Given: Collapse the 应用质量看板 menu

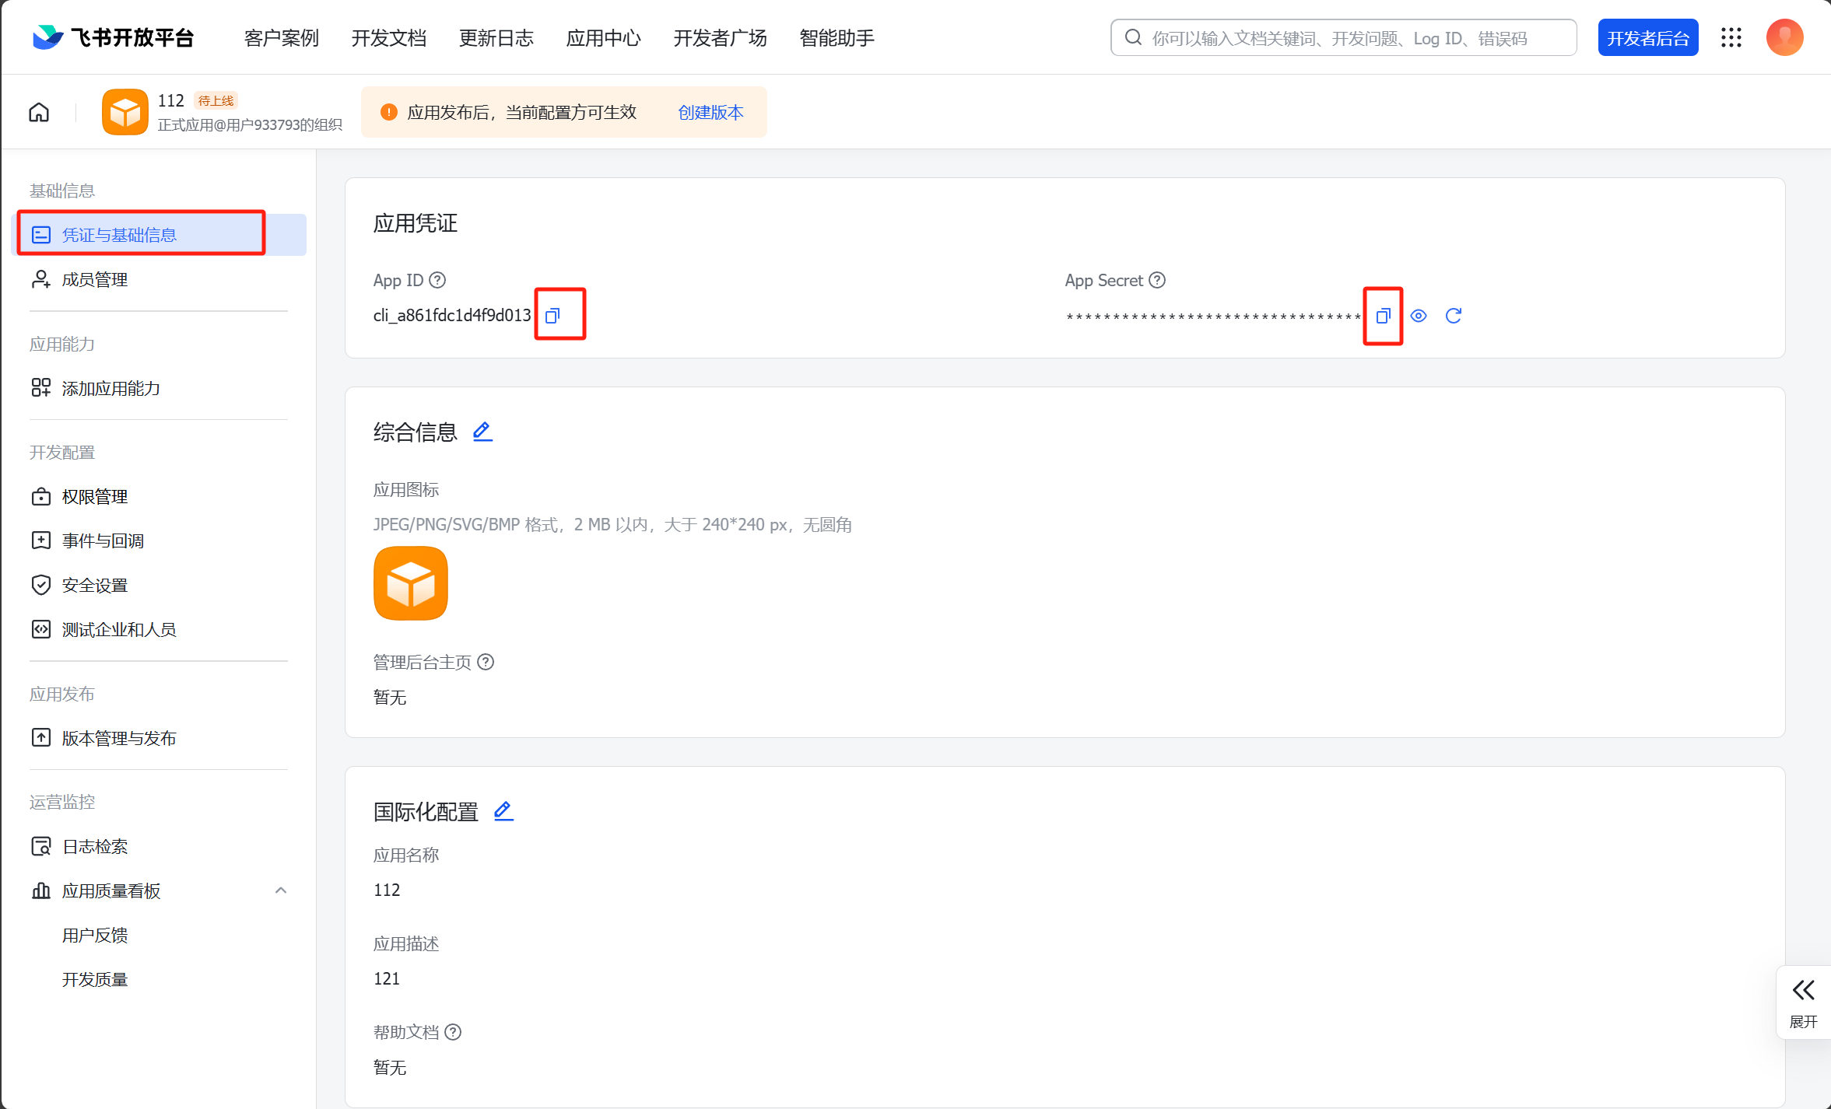Looking at the screenshot, I should tap(281, 890).
